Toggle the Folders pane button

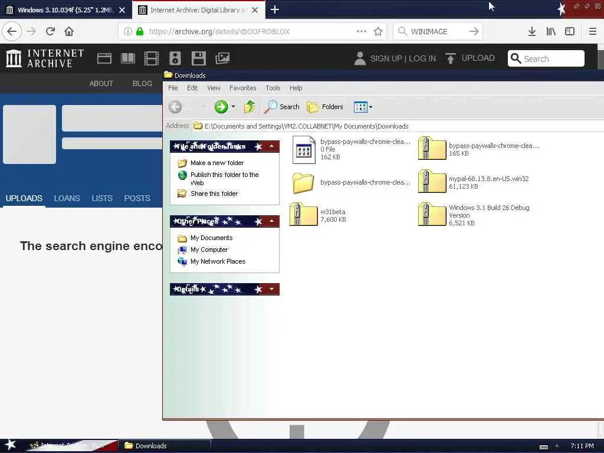tap(325, 107)
